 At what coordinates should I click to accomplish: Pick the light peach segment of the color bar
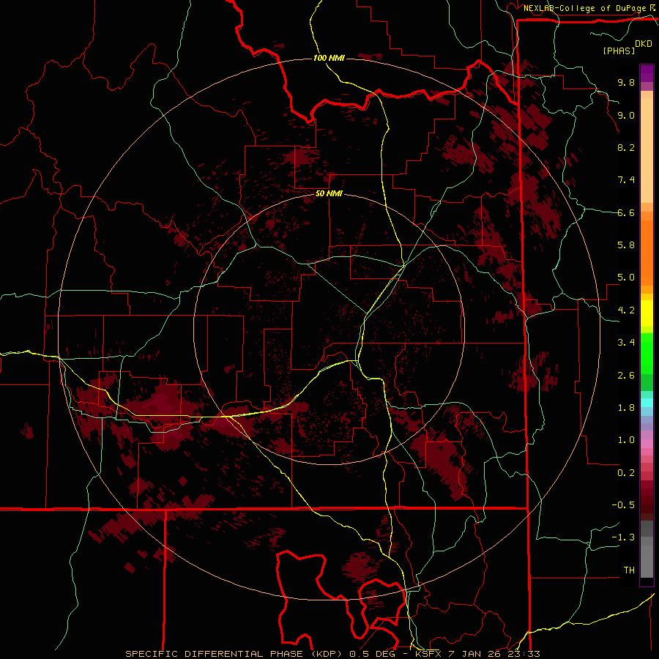pos(647,150)
